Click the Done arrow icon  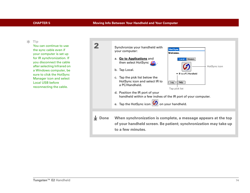click(x=95, y=118)
